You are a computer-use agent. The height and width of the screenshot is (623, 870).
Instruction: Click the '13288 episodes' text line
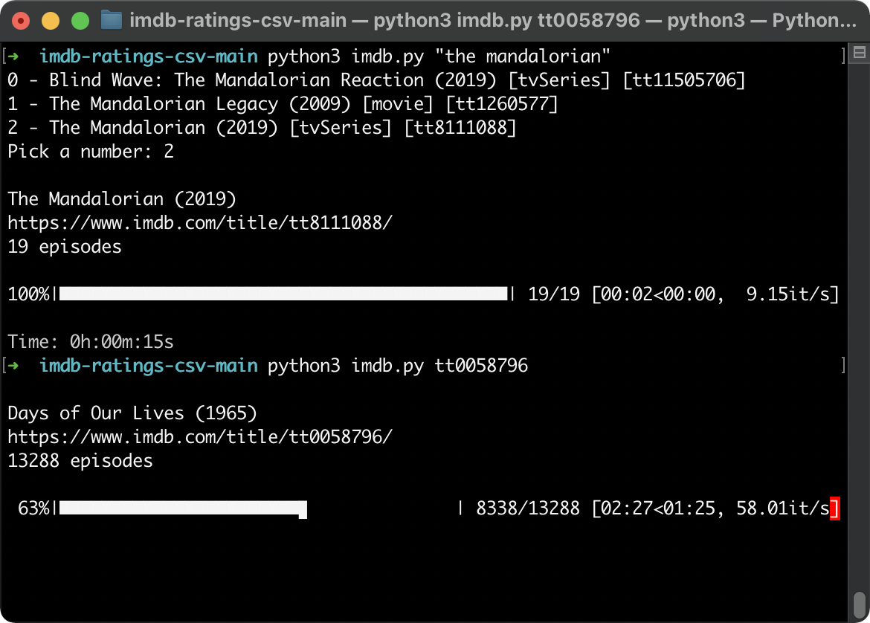(80, 460)
